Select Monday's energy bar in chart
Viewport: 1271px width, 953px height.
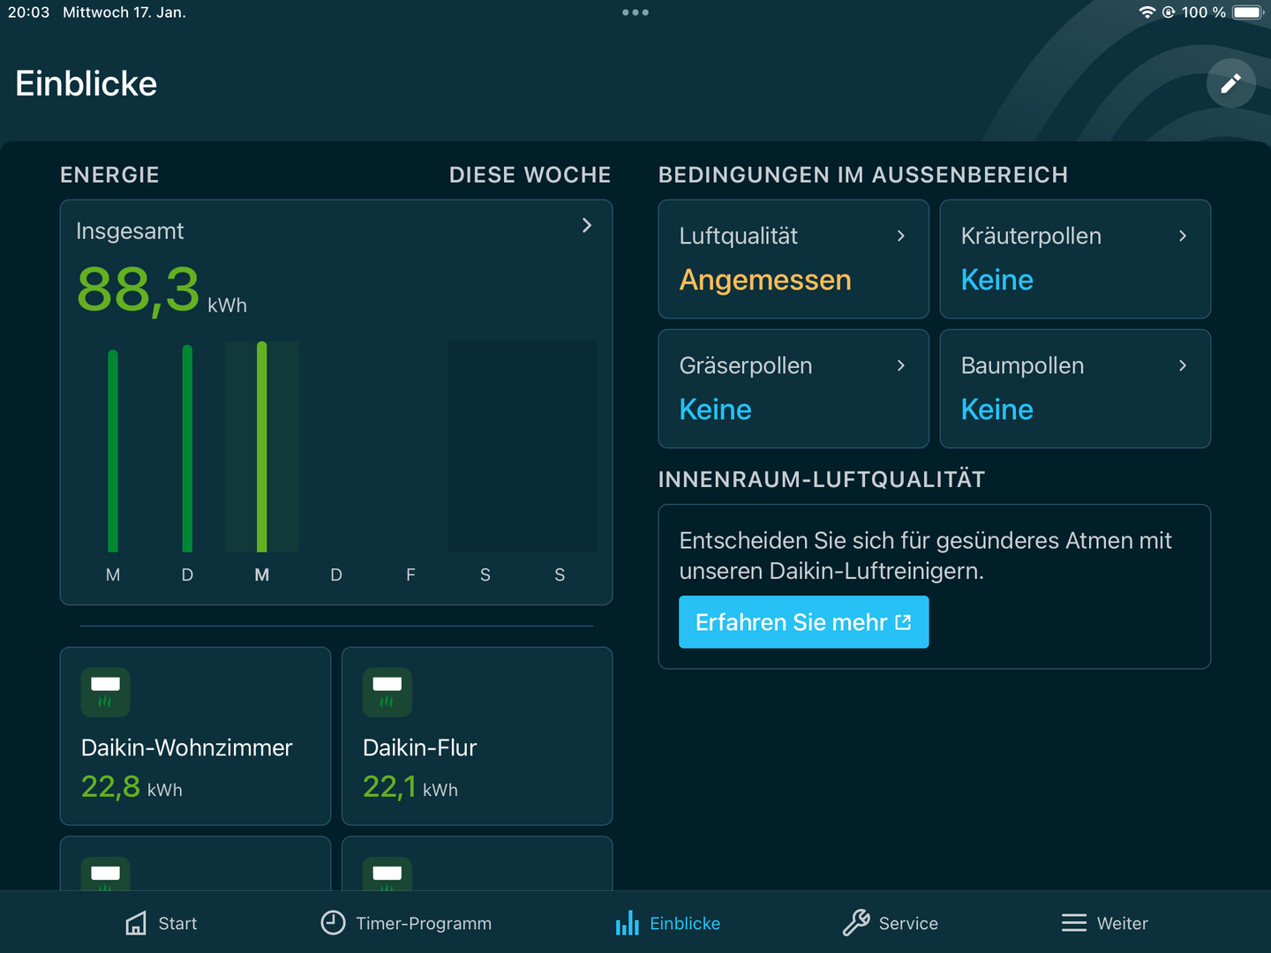point(113,451)
